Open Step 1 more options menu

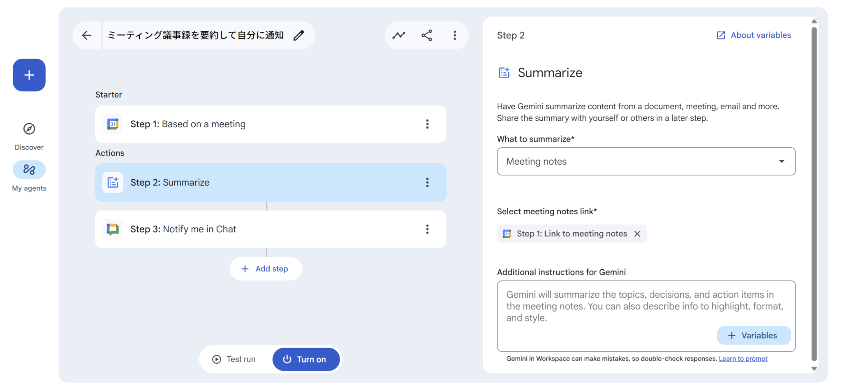(x=427, y=124)
